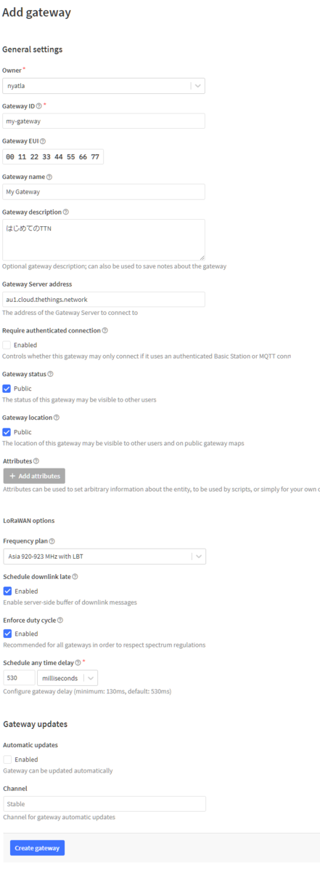This screenshot has width=320, height=873.
Task: Click the Gateway description text area
Action: tap(104, 239)
